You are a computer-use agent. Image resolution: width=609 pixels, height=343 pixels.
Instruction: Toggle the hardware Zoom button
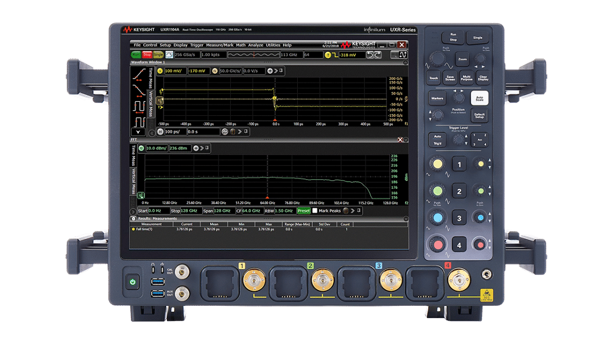462,59
